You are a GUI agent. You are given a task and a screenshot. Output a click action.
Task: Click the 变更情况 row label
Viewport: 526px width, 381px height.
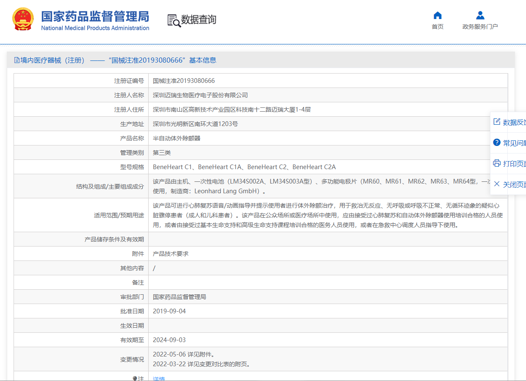pos(132,359)
